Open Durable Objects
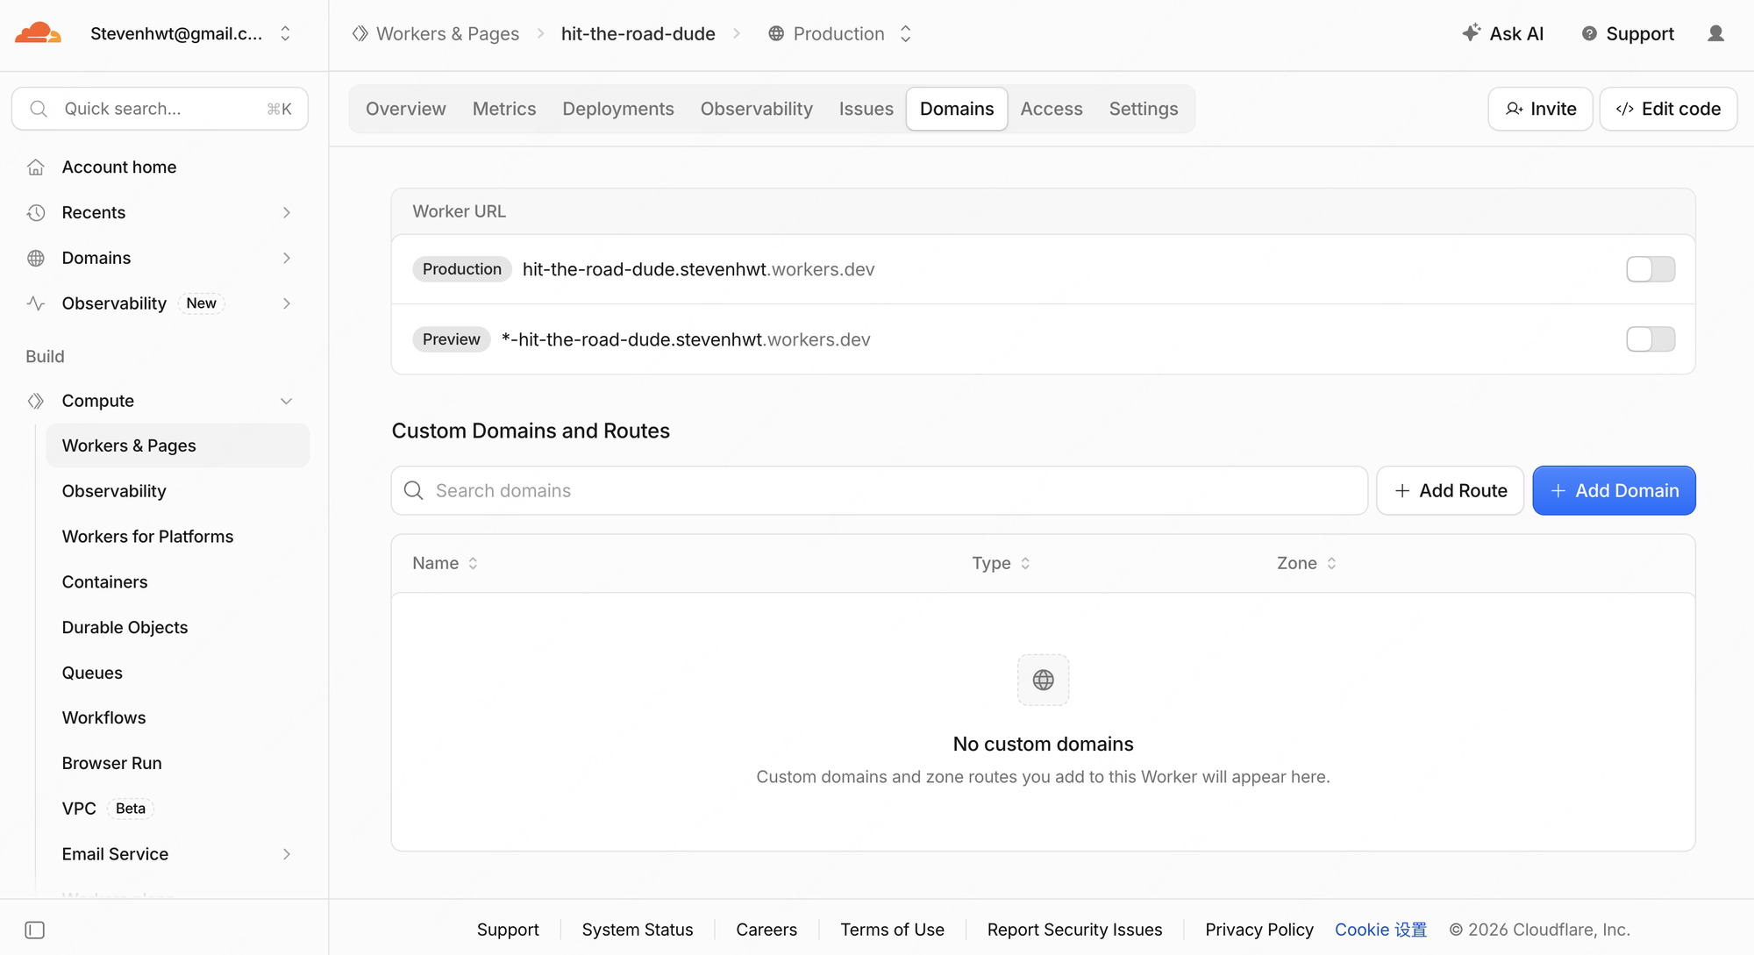 tap(177, 627)
